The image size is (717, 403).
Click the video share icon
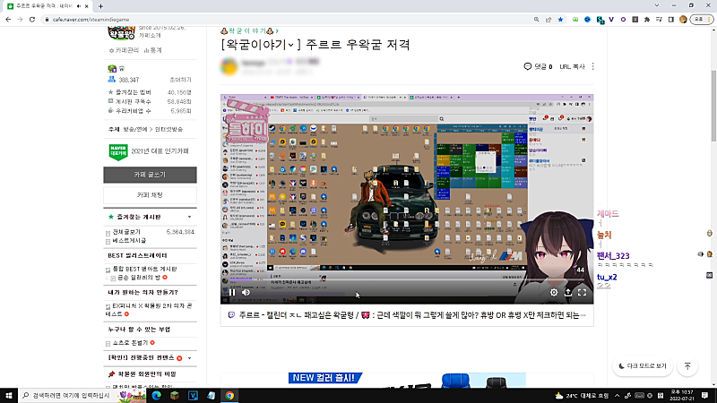tap(568, 293)
